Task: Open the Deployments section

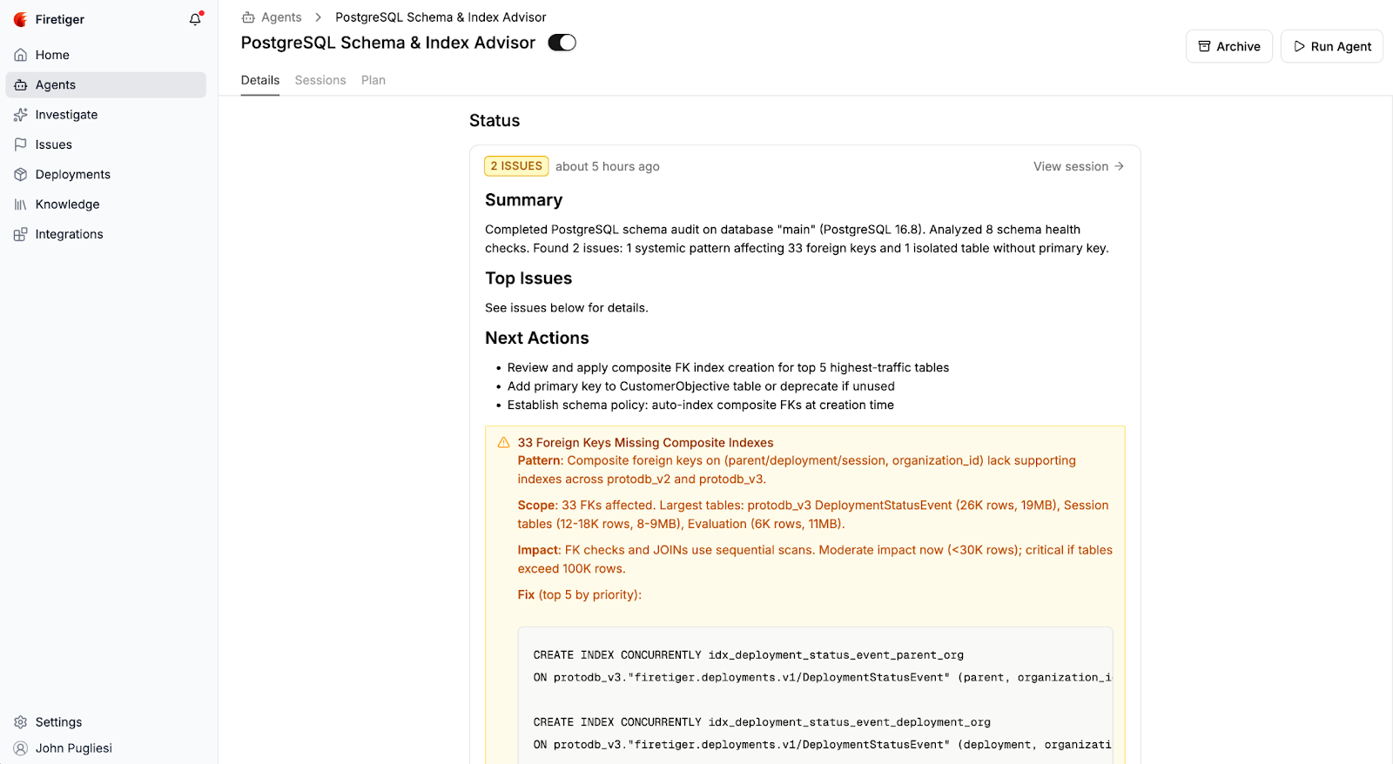Action: point(106,174)
